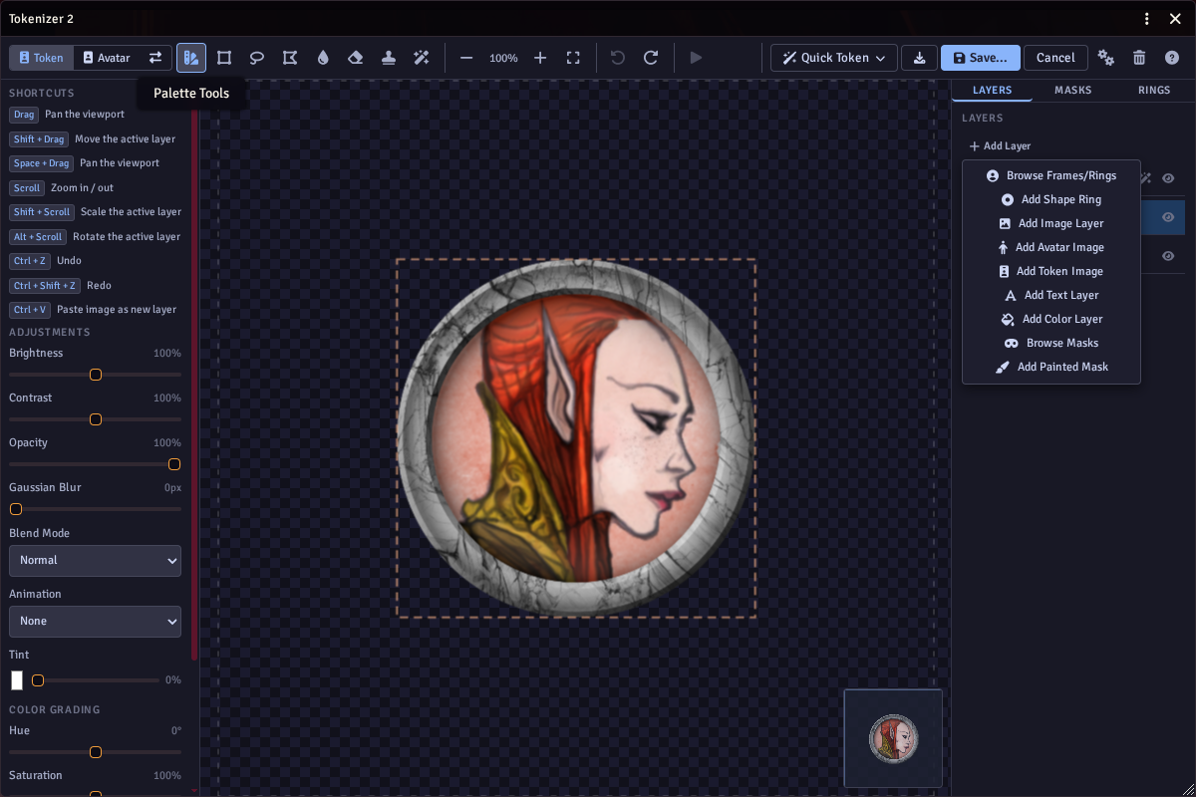The width and height of the screenshot is (1196, 797).
Task: Select the rectangle crop tool icon
Action: coord(224,58)
